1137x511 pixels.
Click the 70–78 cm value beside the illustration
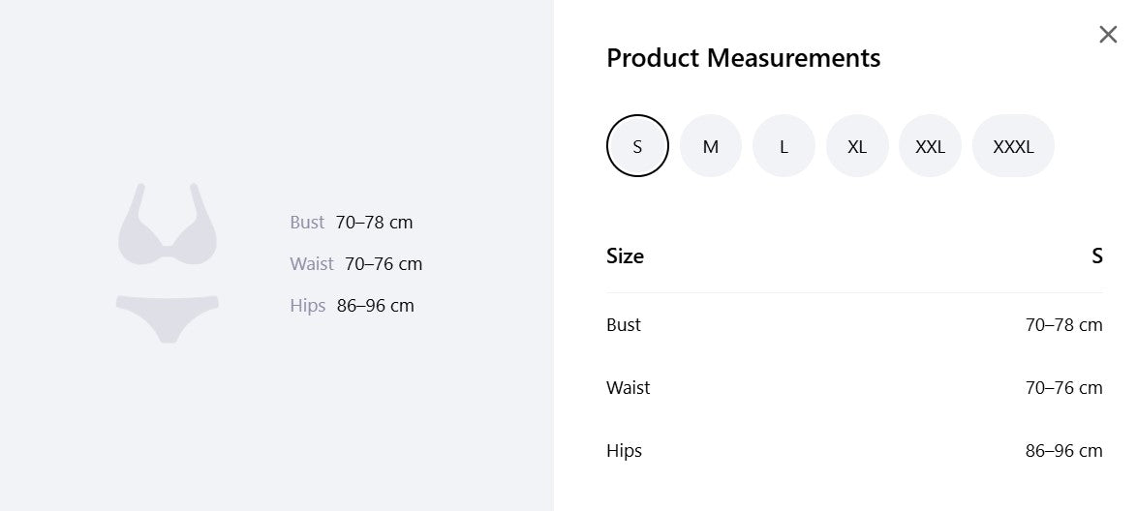[374, 222]
